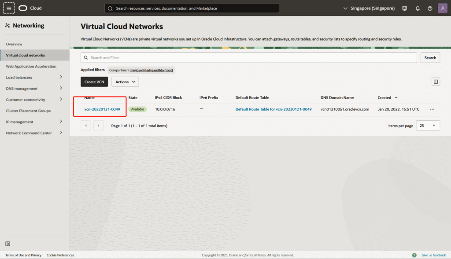The width and height of the screenshot is (451, 259).
Task: Open the table column settings icon
Action: pyautogui.click(x=436, y=81)
